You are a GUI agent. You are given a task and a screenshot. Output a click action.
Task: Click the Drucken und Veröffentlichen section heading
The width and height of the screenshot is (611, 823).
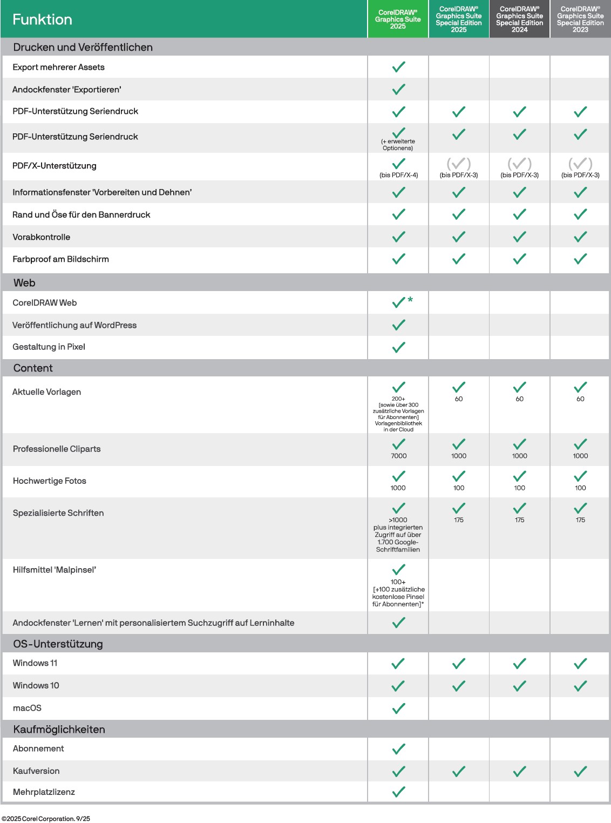pyautogui.click(x=83, y=47)
